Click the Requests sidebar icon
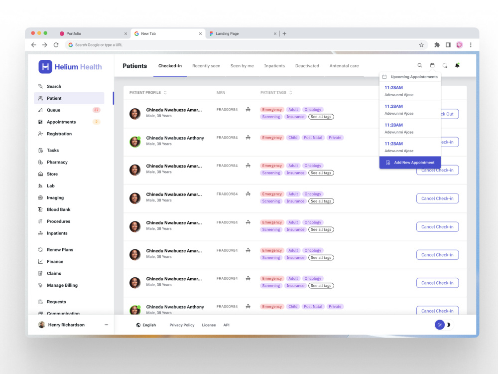 40,302
